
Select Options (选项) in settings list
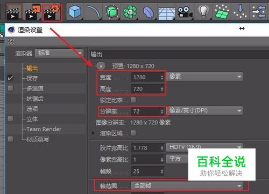[x=32, y=109]
